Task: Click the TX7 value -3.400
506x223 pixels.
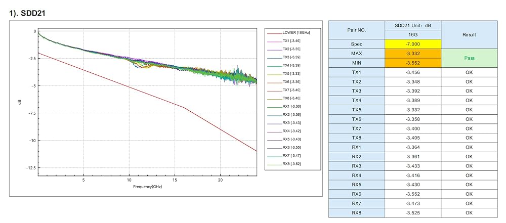Action: tap(413, 128)
